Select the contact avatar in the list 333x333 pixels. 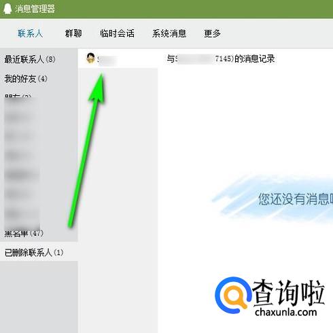[x=90, y=58]
